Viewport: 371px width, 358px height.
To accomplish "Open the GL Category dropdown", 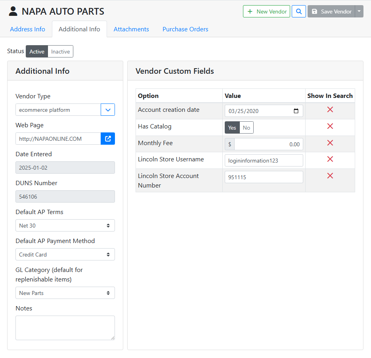I will (x=65, y=293).
